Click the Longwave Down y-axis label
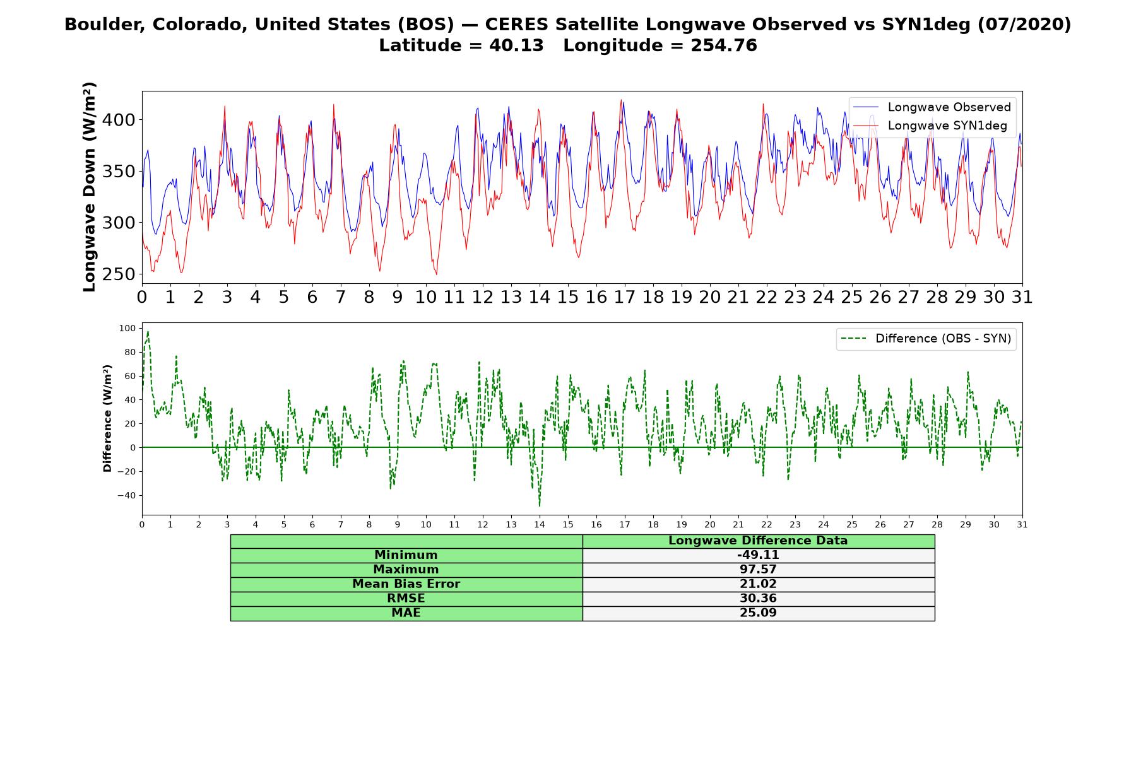 90,187
